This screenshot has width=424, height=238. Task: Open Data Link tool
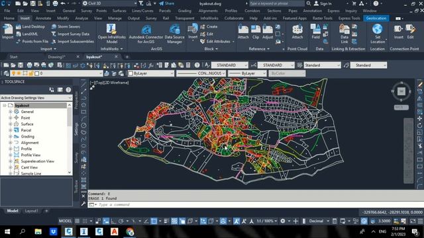tap(344, 34)
